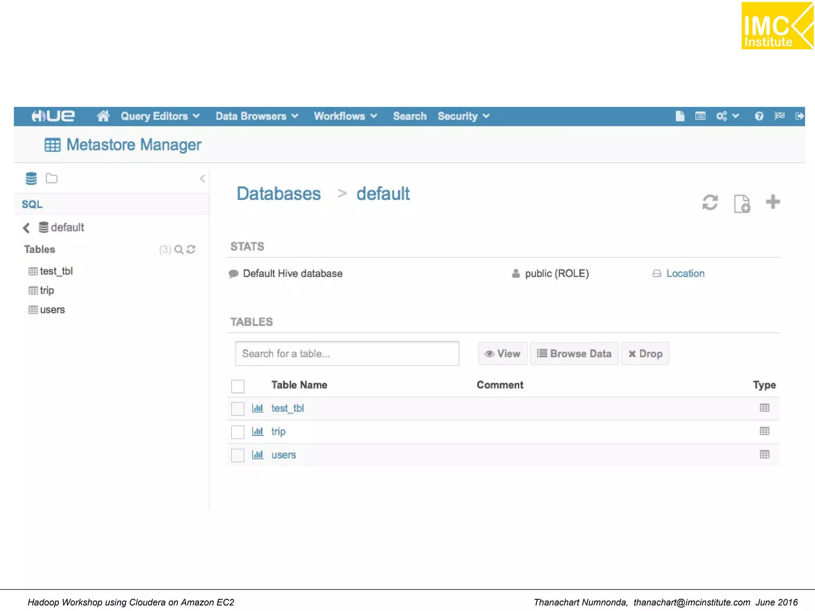
Task: Click the Drop button
Action: click(645, 354)
